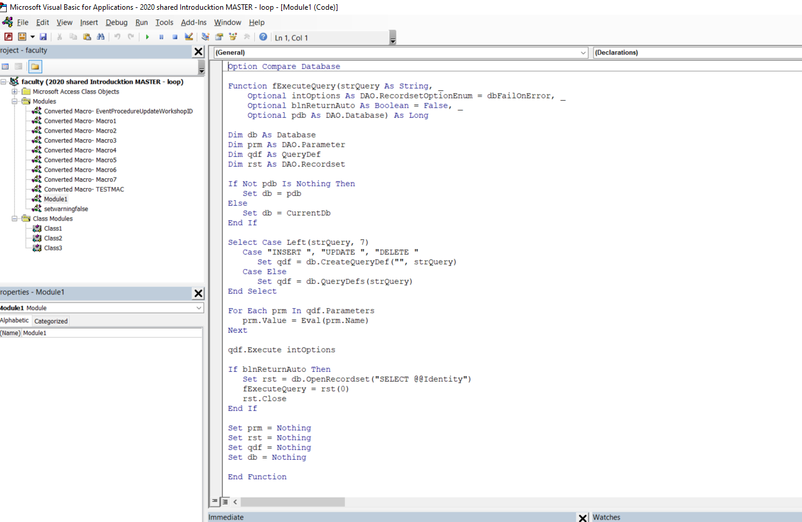Collapse the Modules folder
802x522 pixels.
(15, 101)
